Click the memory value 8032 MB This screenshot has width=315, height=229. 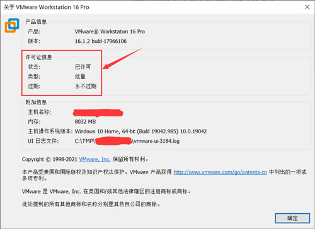click(x=85, y=121)
